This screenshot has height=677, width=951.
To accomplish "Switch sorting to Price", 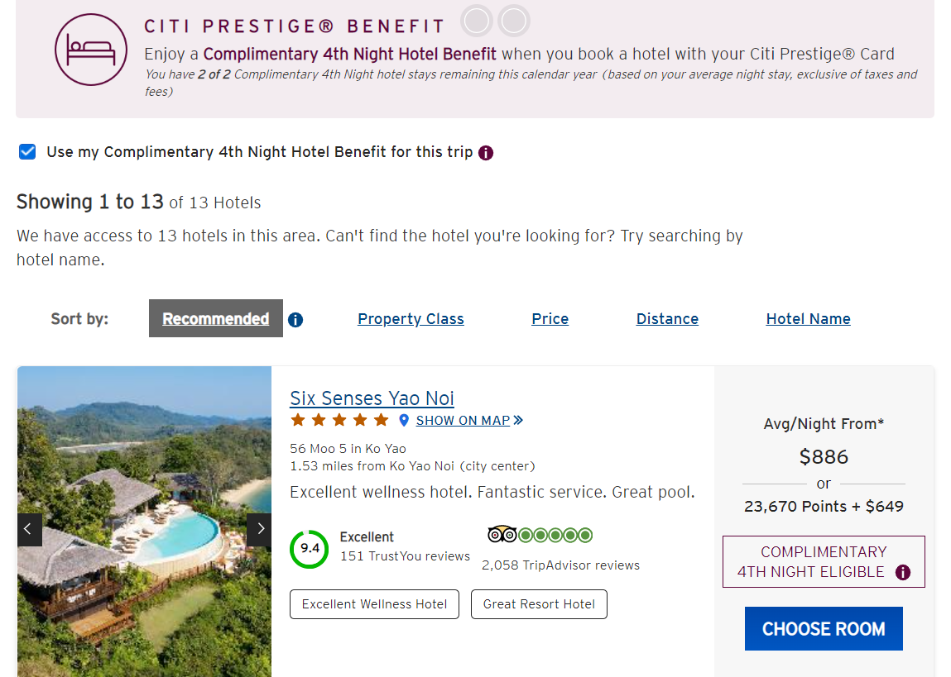I will [550, 319].
